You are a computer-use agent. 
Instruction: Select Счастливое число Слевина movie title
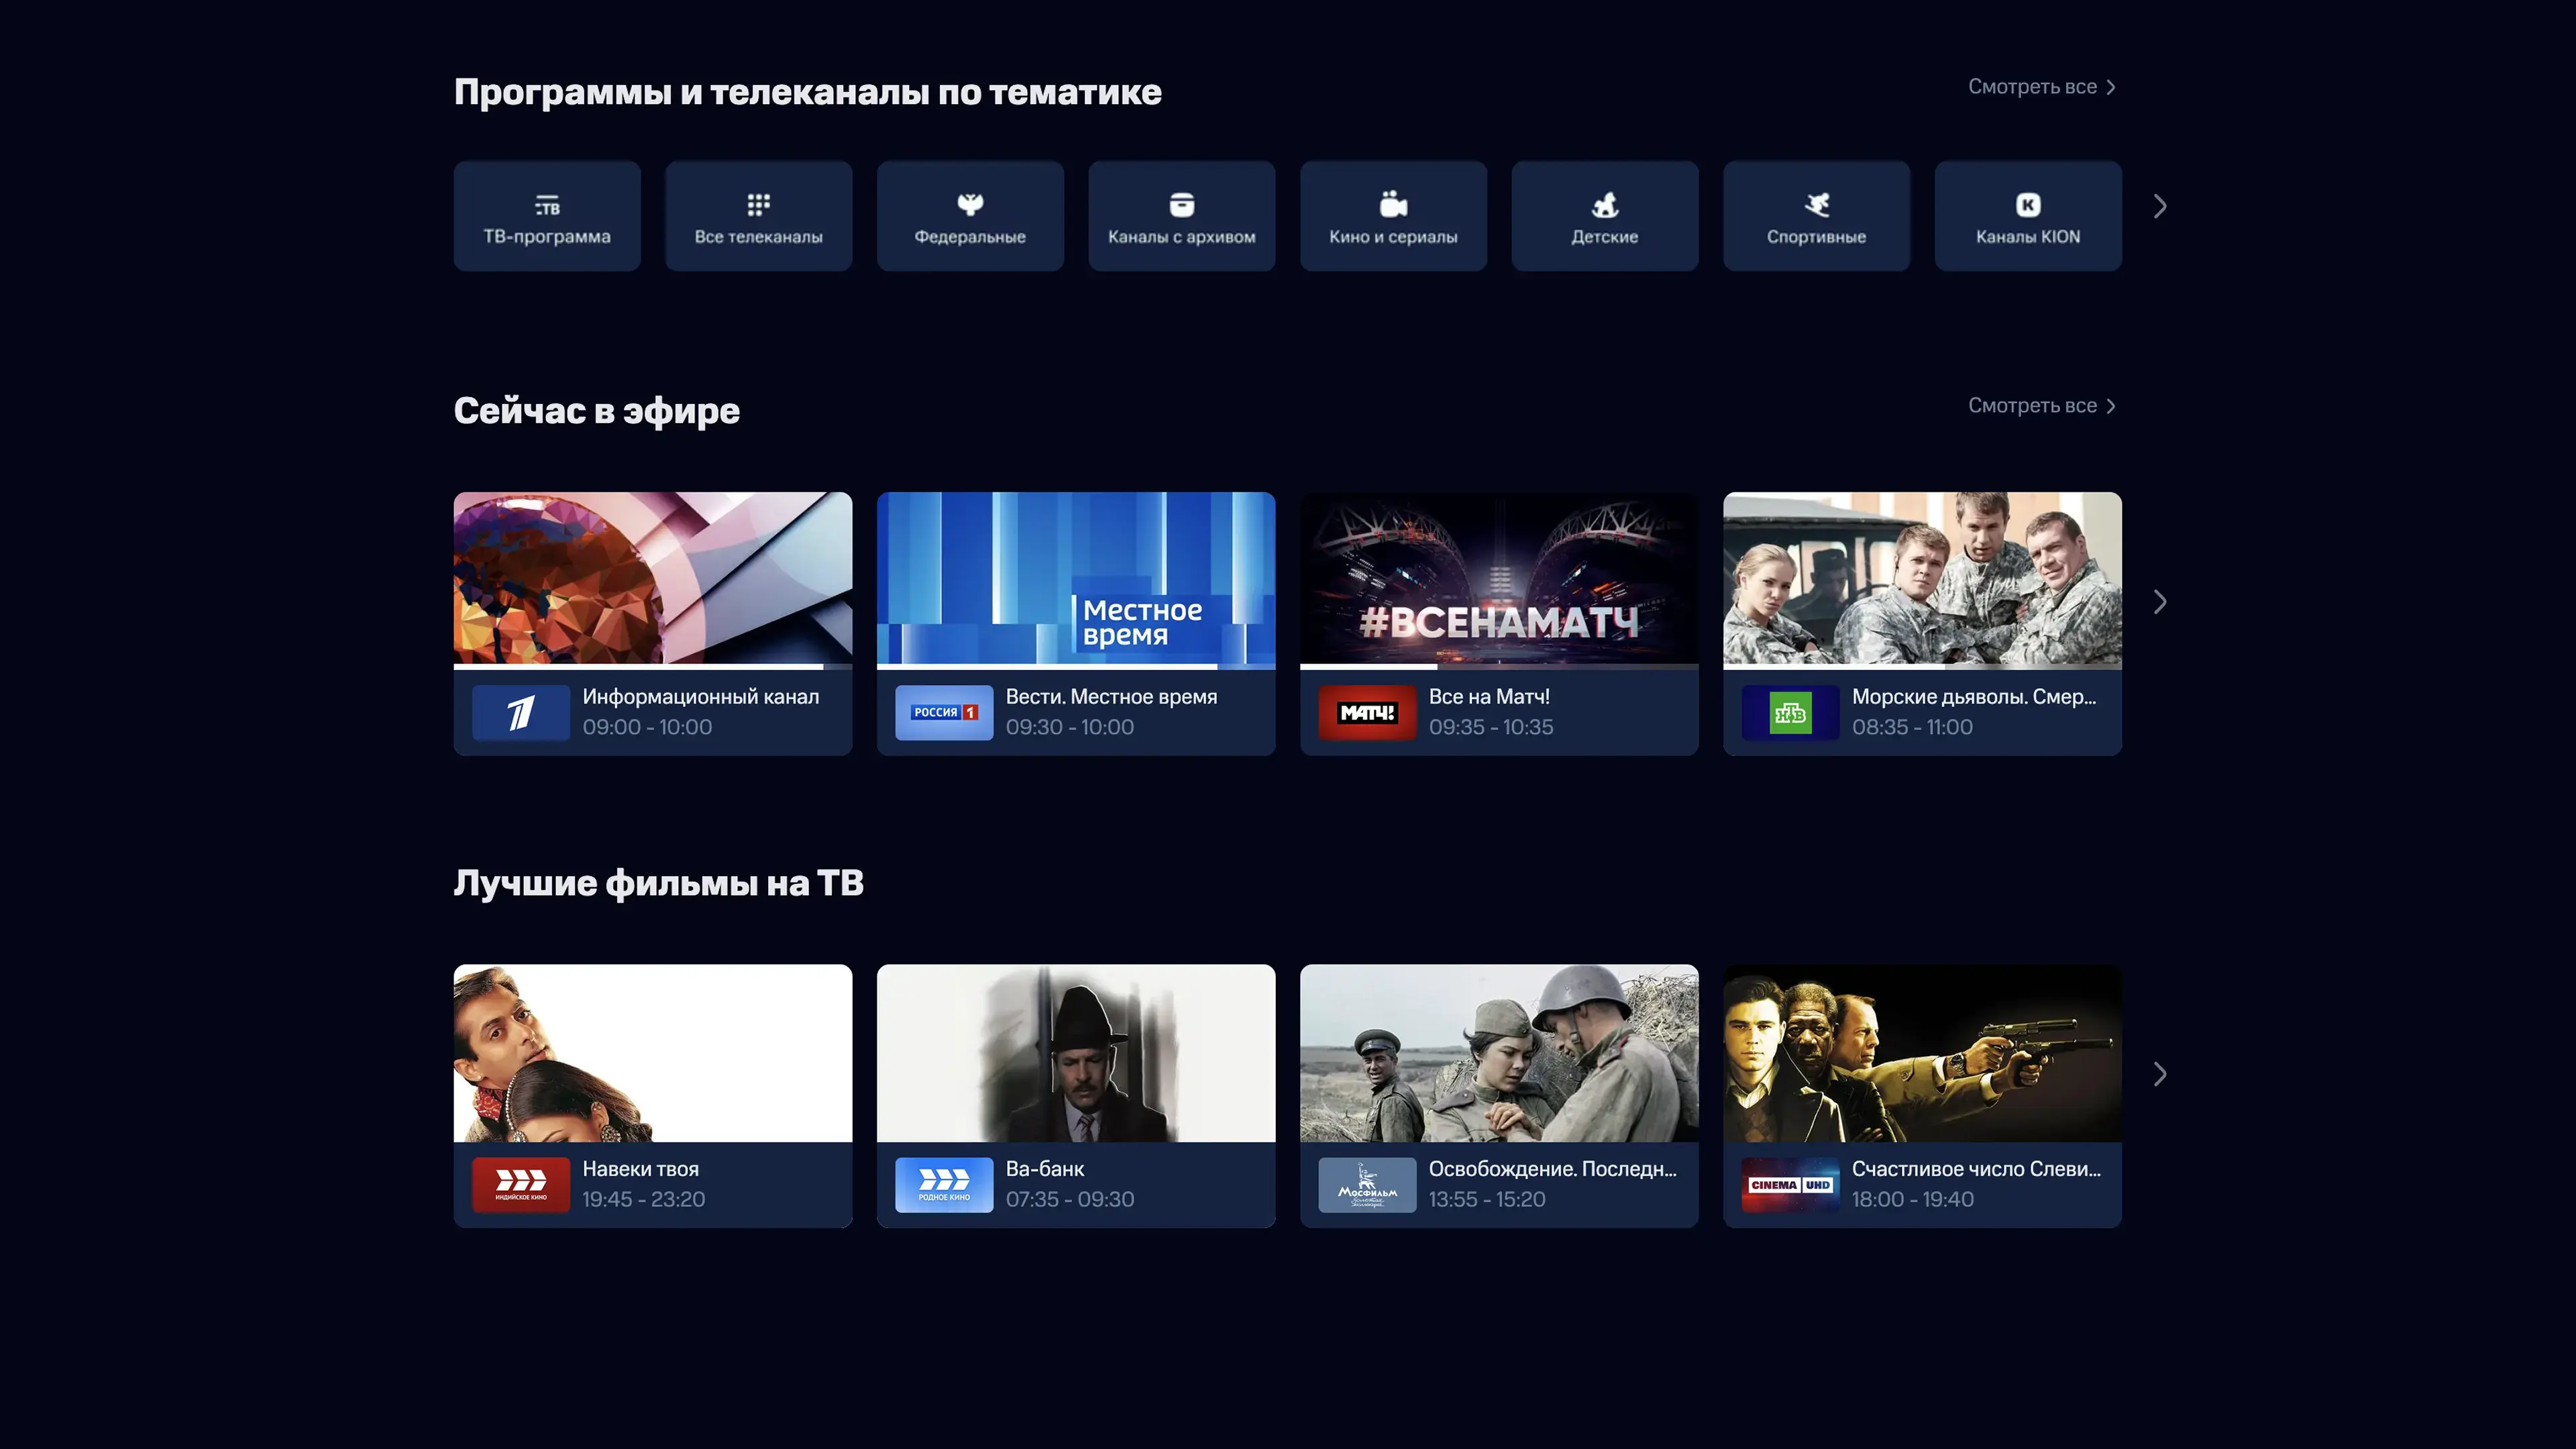[x=1975, y=1169]
